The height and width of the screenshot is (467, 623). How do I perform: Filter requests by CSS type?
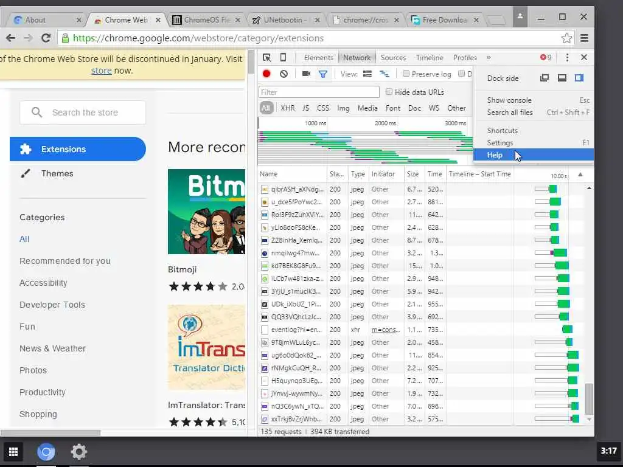322,108
